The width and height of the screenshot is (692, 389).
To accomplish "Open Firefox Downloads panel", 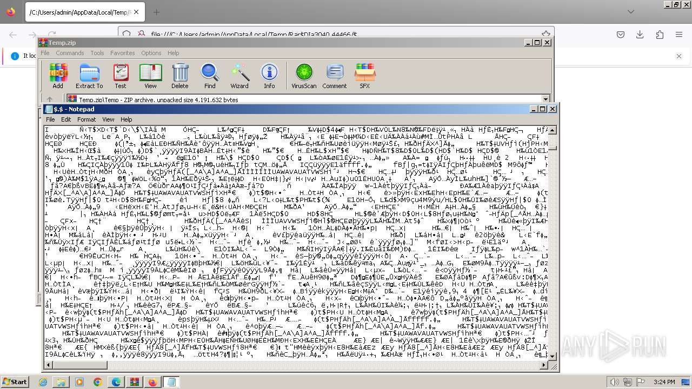I will pos(640,35).
